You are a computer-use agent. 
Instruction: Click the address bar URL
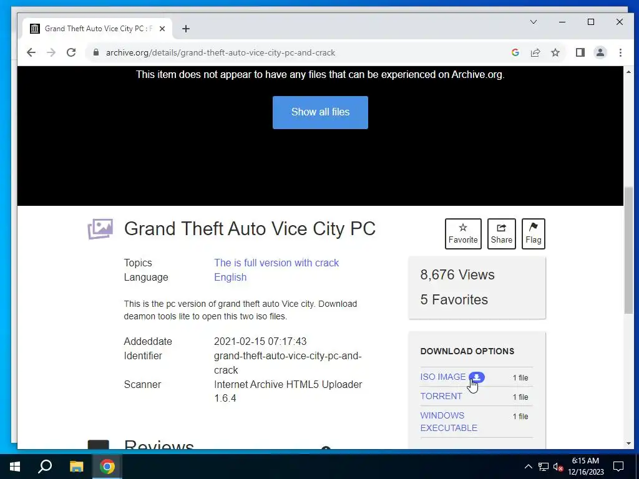(x=220, y=52)
